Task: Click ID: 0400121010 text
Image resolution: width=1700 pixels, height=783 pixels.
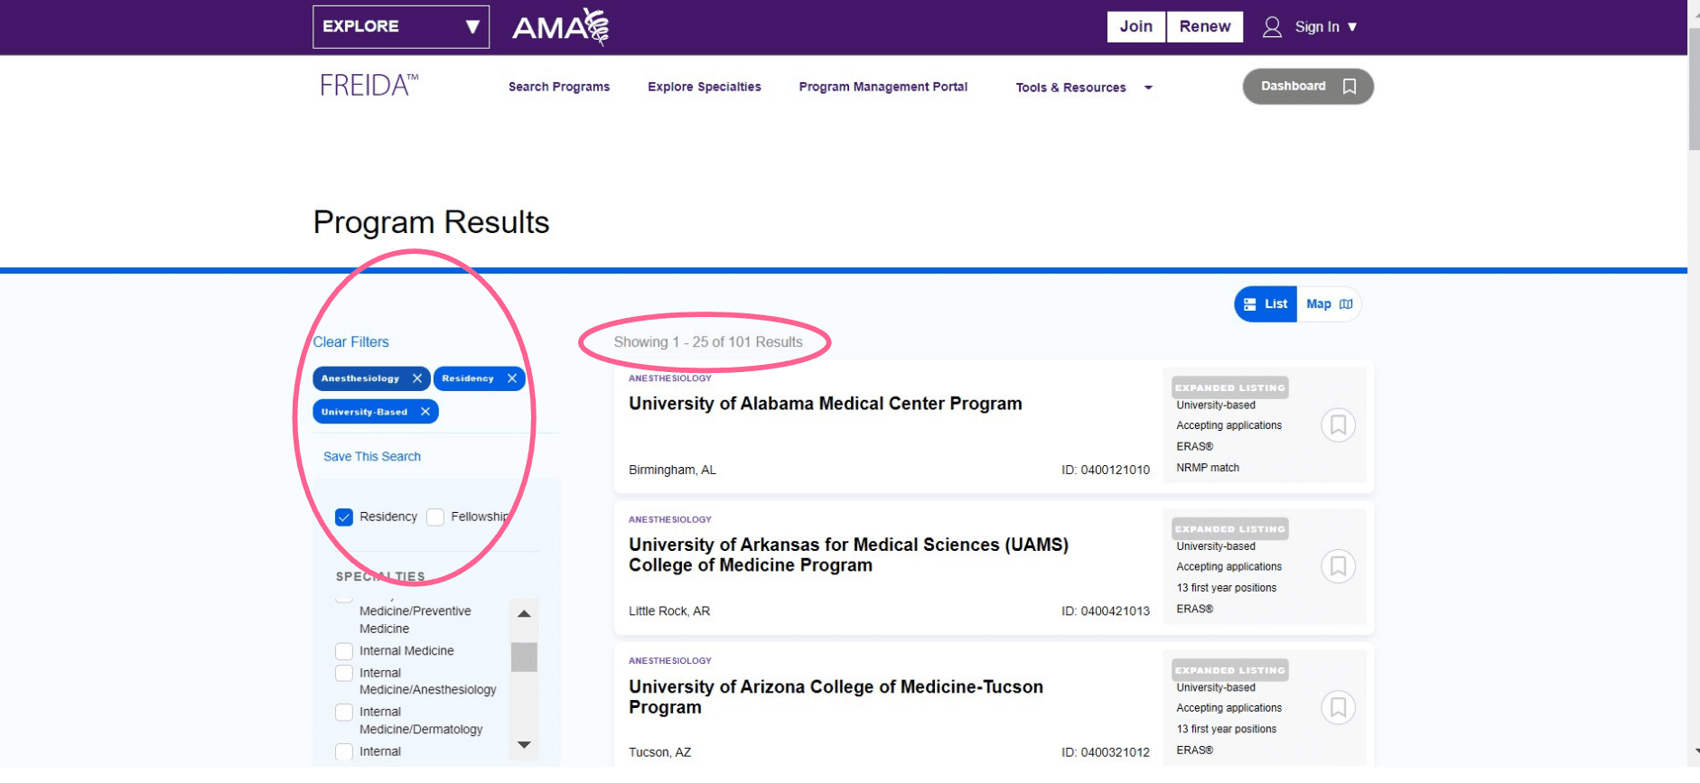Action: 1106,471
